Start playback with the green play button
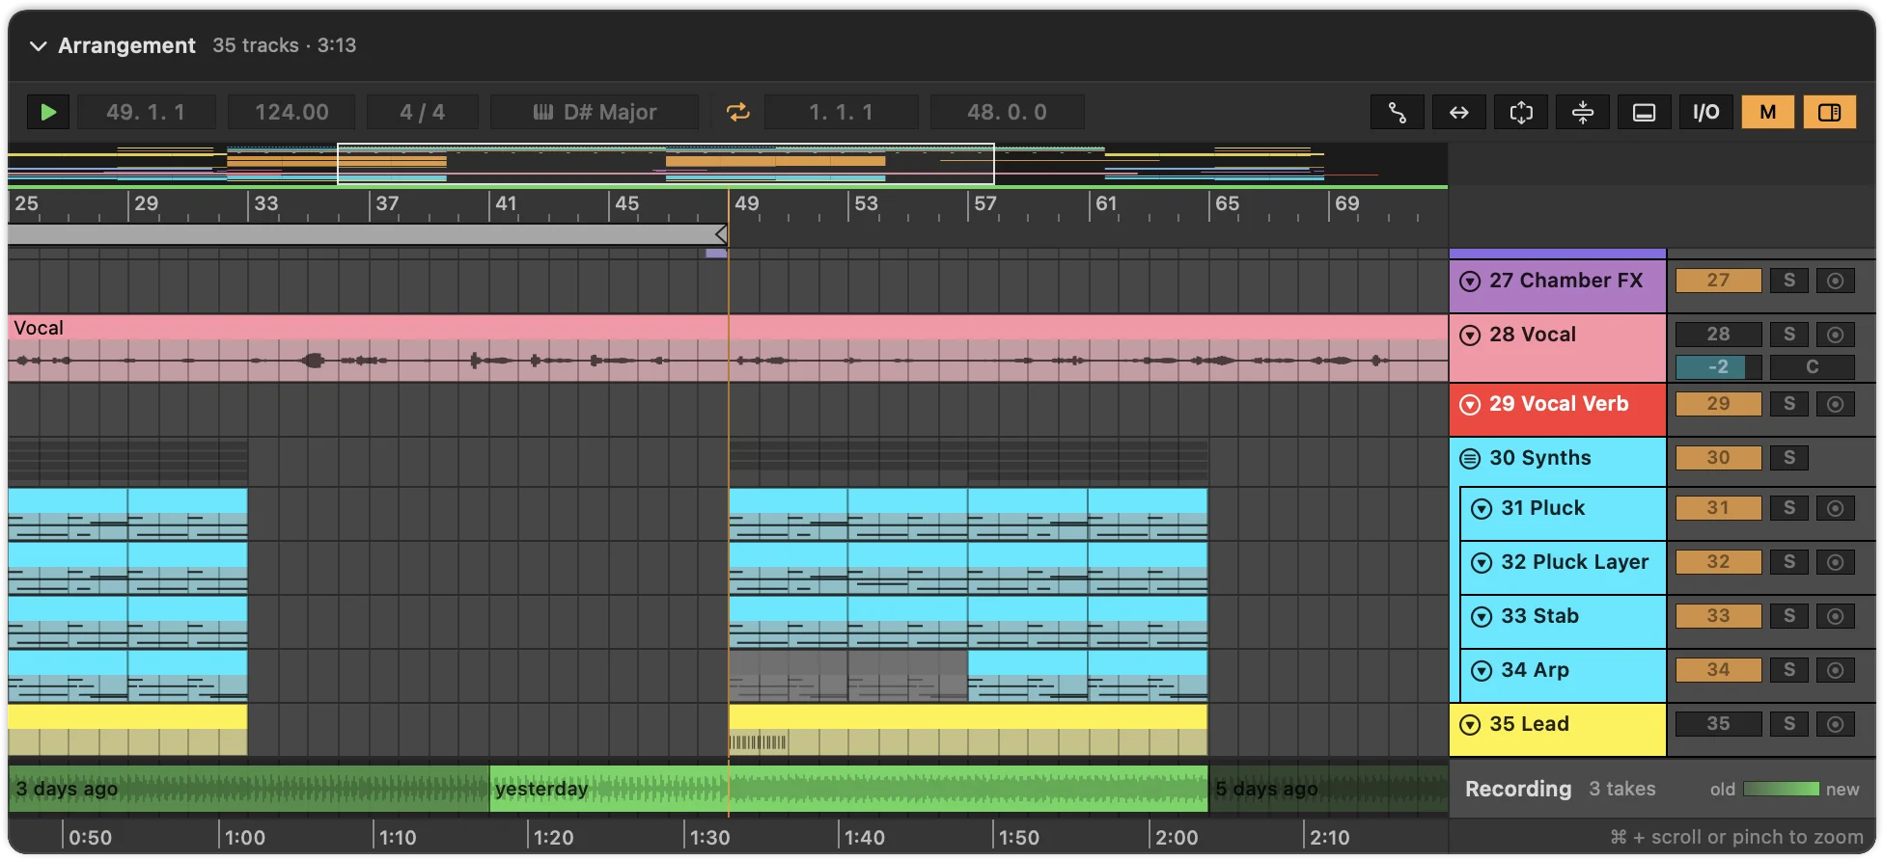The image size is (1884, 860). [48, 112]
